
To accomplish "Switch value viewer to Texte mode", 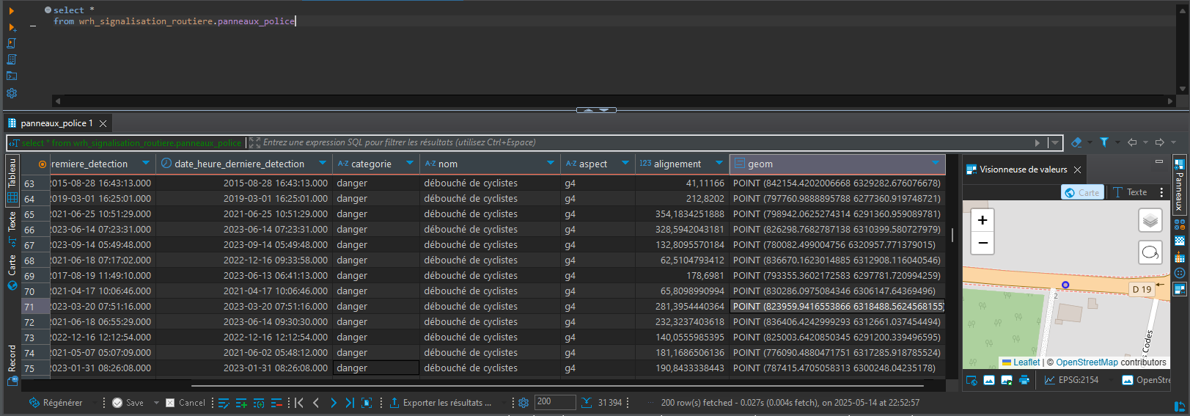I will [1130, 192].
